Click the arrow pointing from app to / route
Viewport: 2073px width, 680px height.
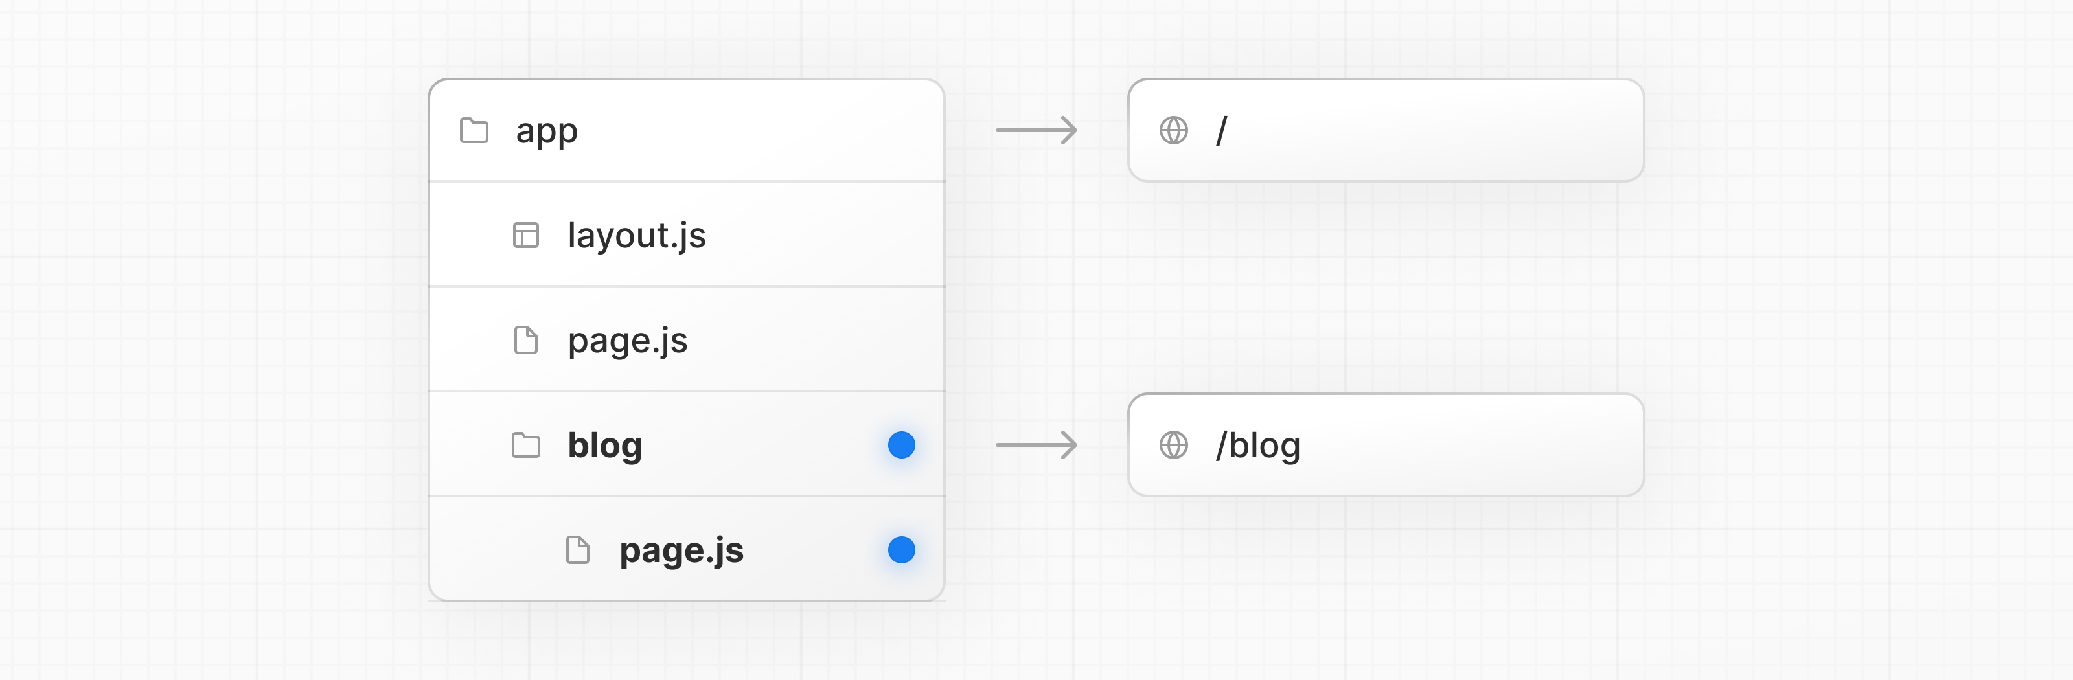[1036, 130]
